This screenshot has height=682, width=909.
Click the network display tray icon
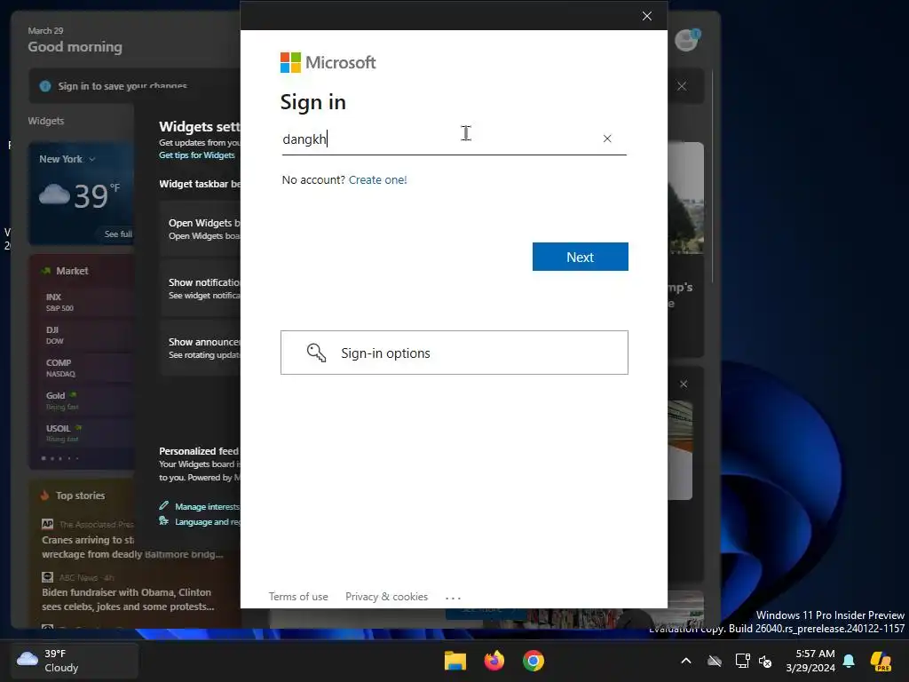click(x=743, y=661)
